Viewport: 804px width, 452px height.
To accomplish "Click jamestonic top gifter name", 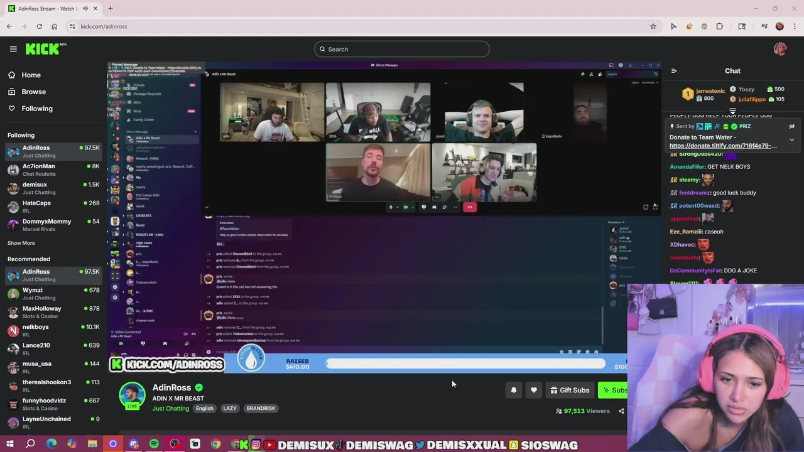I will (710, 91).
